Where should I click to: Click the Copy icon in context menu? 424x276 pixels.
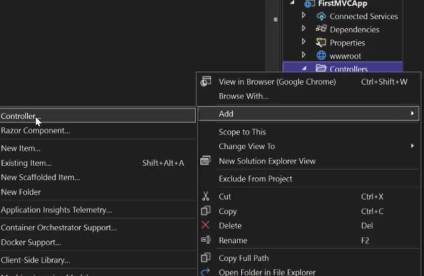point(205,211)
